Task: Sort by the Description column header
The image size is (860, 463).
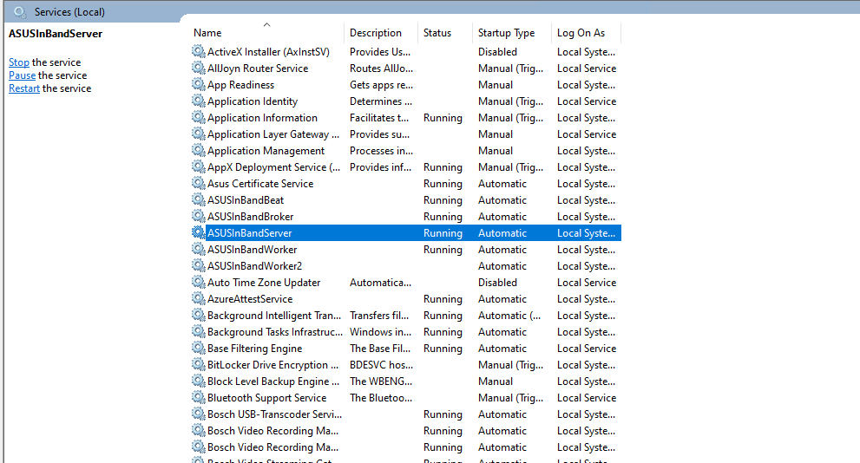Action: [x=381, y=33]
